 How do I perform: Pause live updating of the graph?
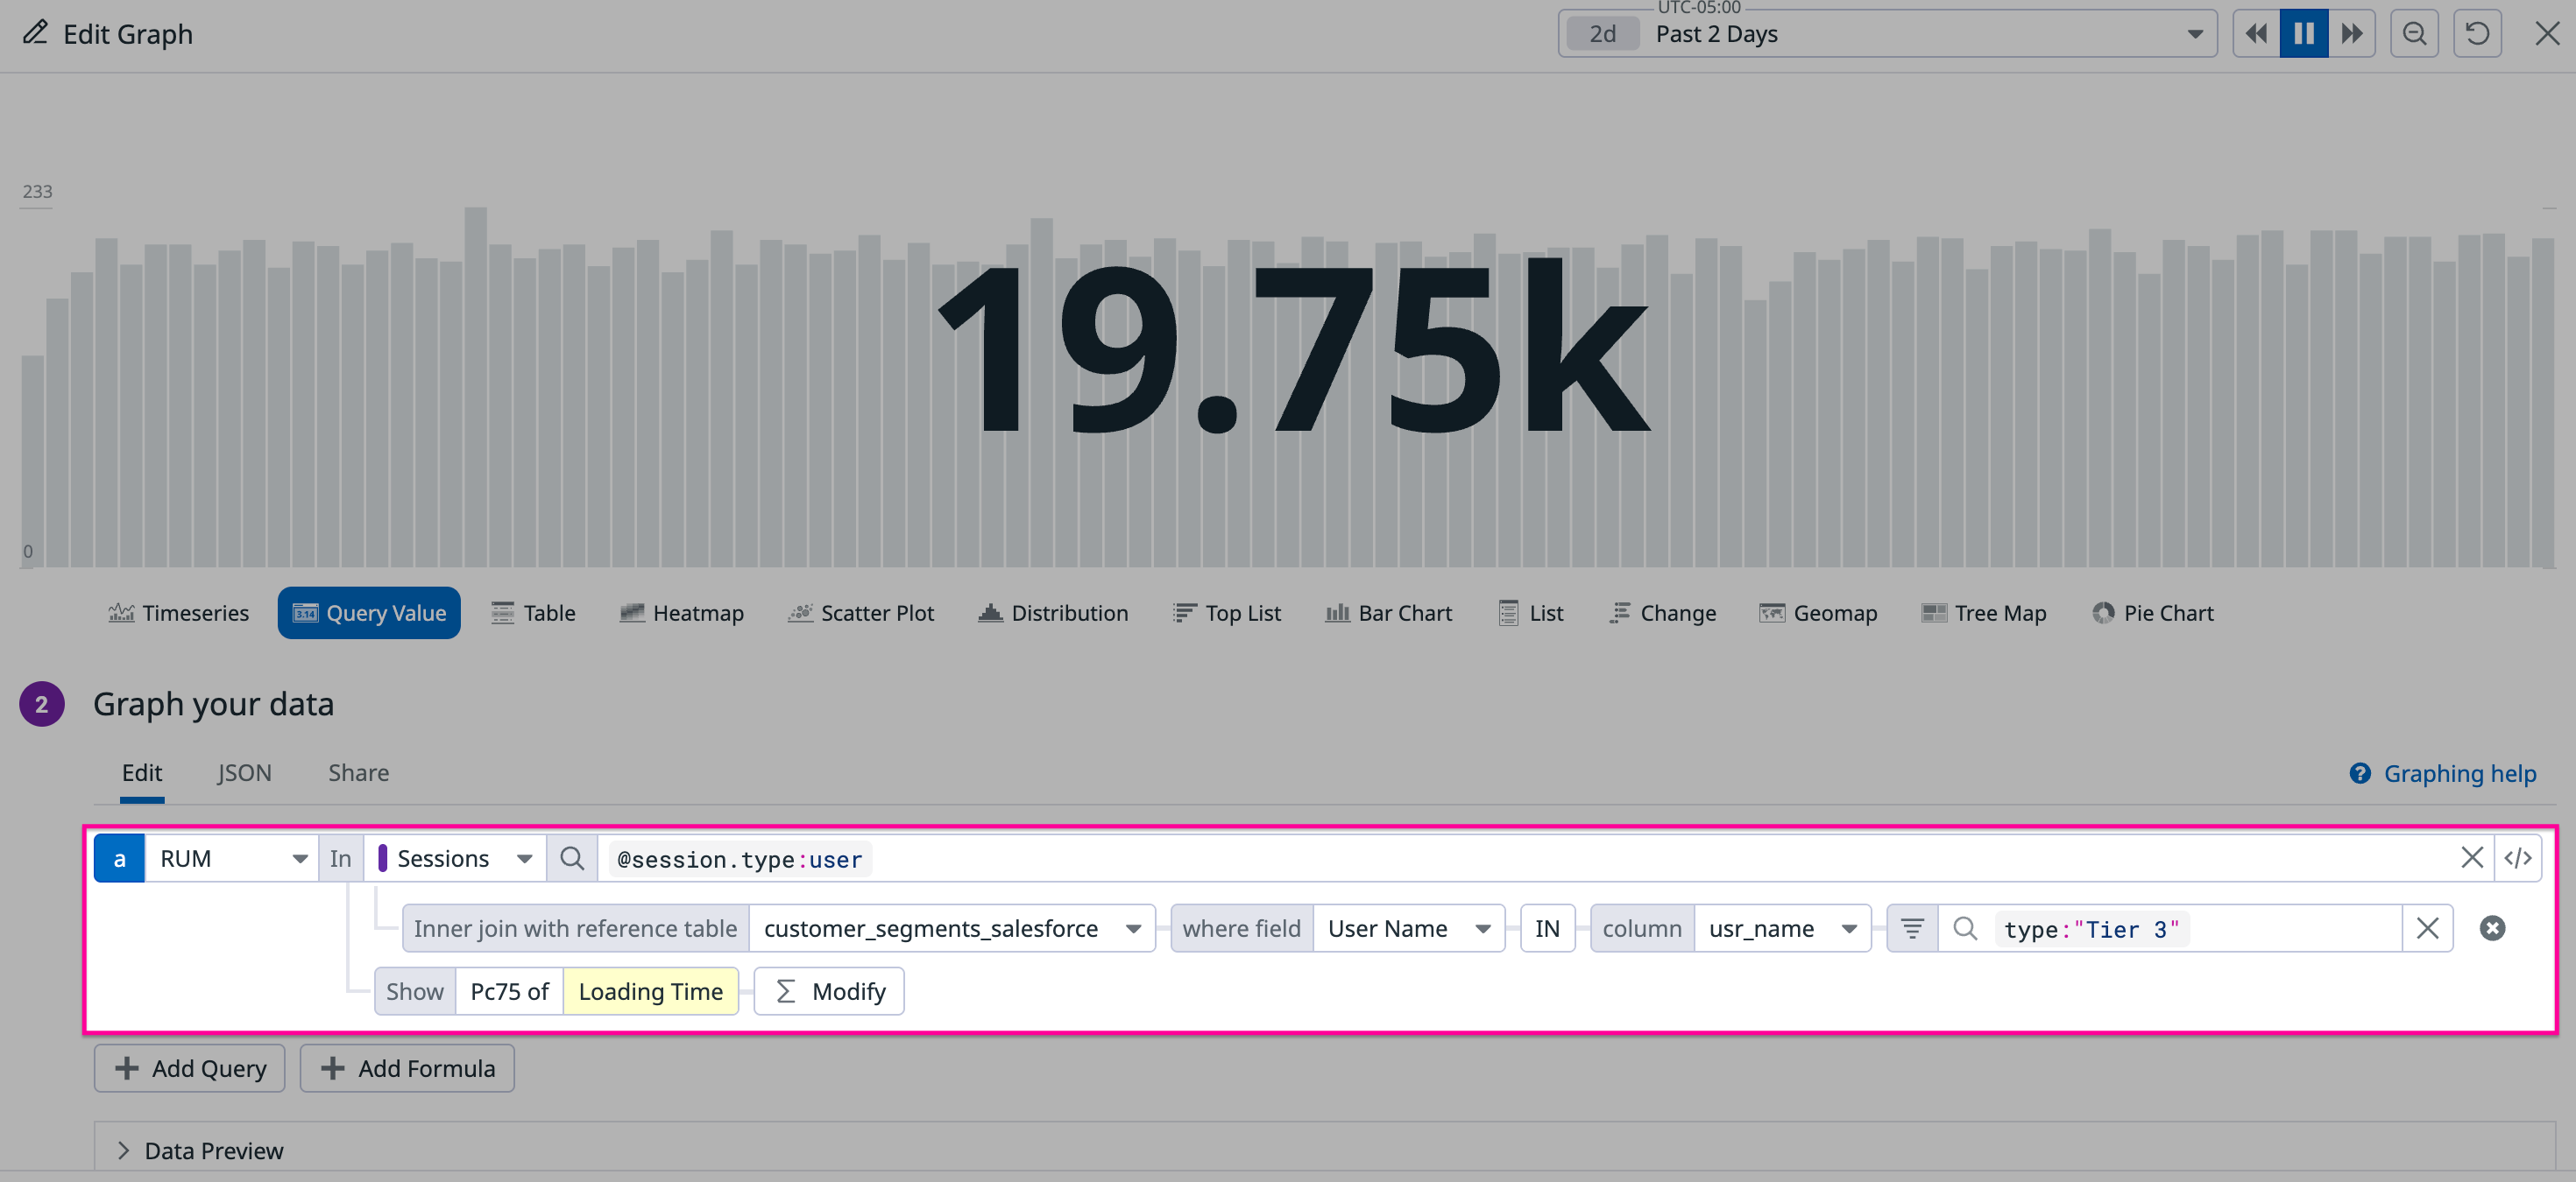tap(2304, 33)
